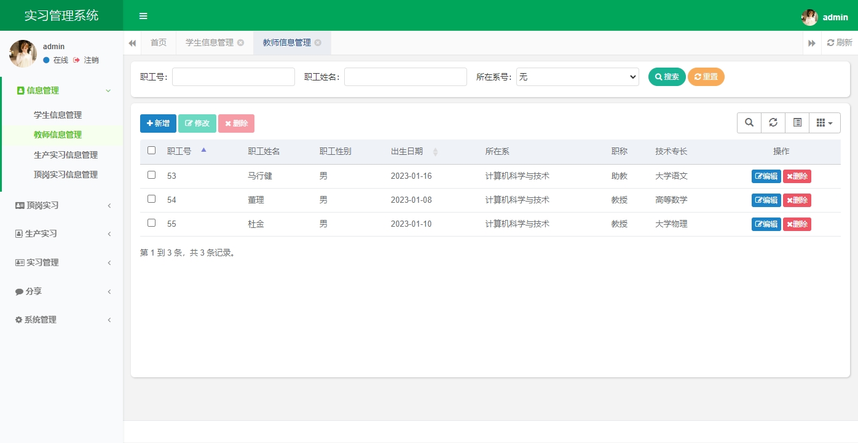
Task: Expand the 分享 menu
Action: pos(61,291)
